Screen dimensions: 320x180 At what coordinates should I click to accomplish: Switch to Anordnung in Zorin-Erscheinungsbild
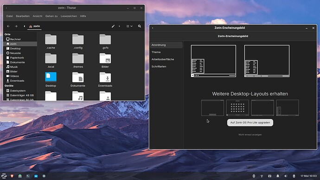166,45
